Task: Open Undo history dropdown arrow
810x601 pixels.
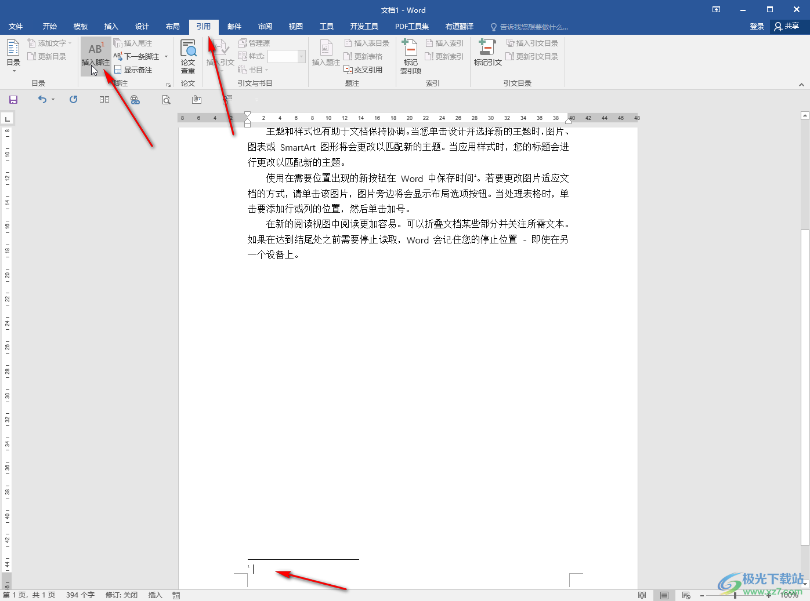Action: click(53, 100)
